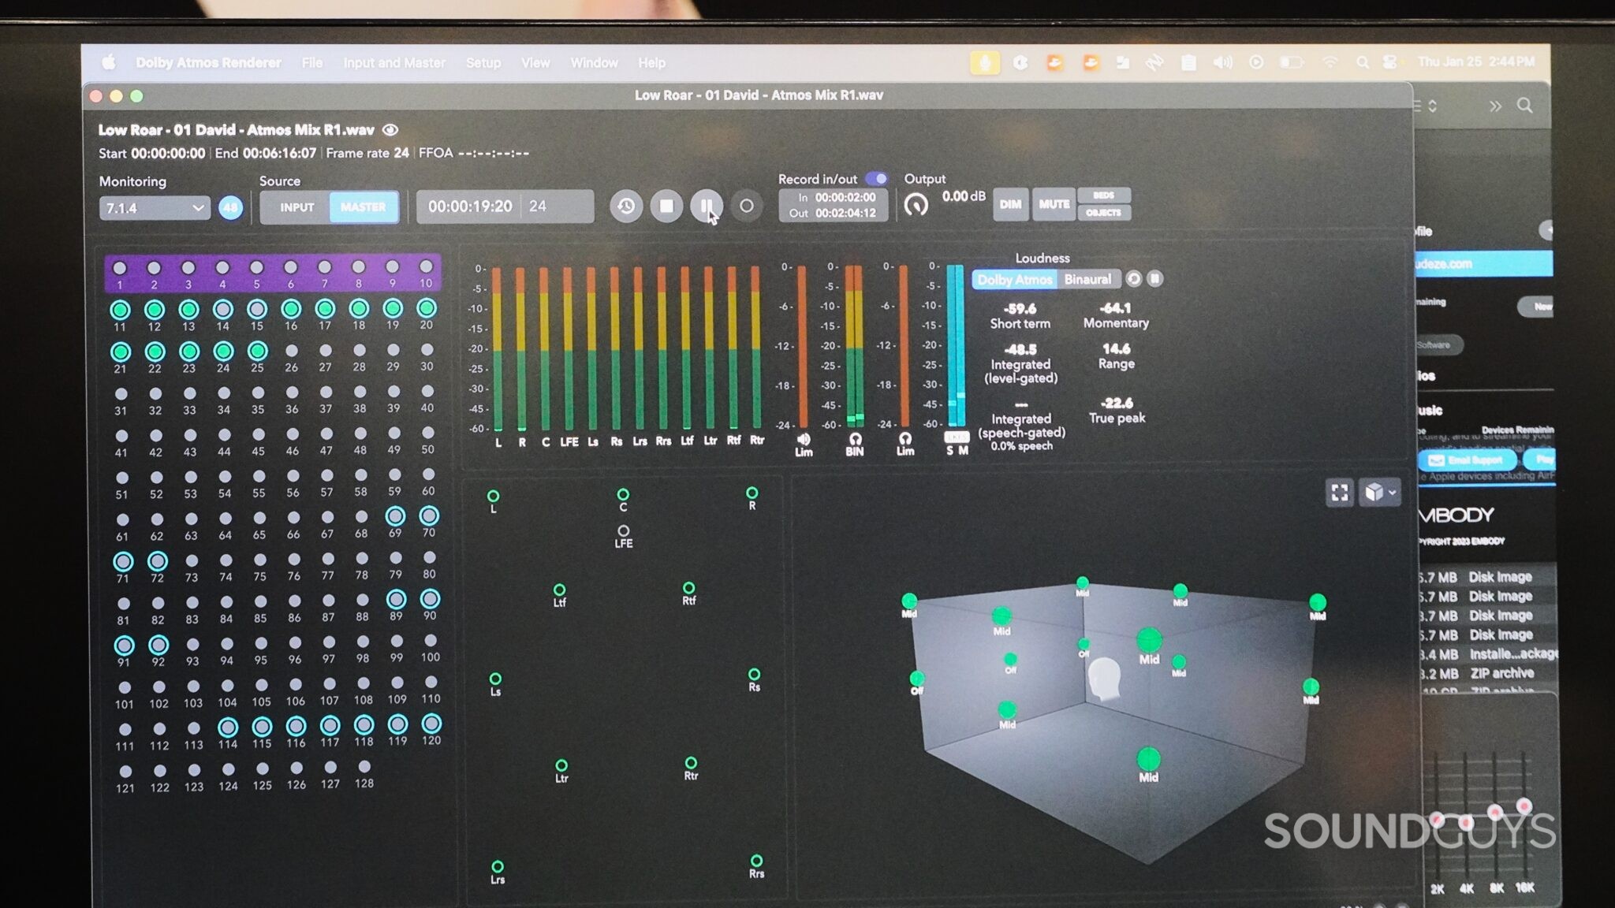Image resolution: width=1615 pixels, height=908 pixels.
Task: Click the return-to-start clock icon
Action: 625,207
